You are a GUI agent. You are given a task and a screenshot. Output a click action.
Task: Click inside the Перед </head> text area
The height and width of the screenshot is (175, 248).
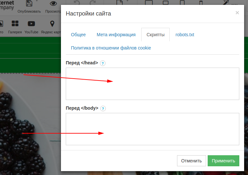(152, 83)
